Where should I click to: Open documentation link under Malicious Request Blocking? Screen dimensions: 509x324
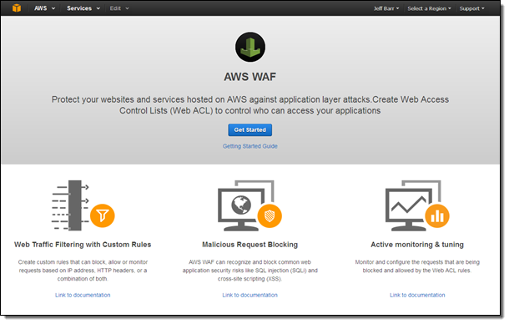click(250, 295)
